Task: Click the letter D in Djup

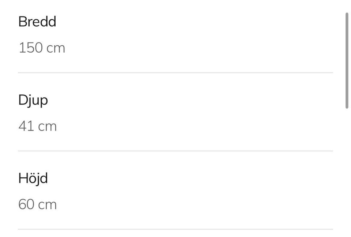Action: click(23, 100)
